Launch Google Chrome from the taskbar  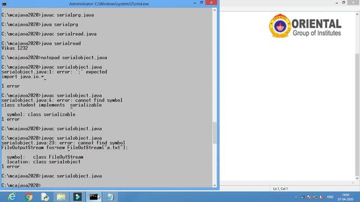point(29,197)
